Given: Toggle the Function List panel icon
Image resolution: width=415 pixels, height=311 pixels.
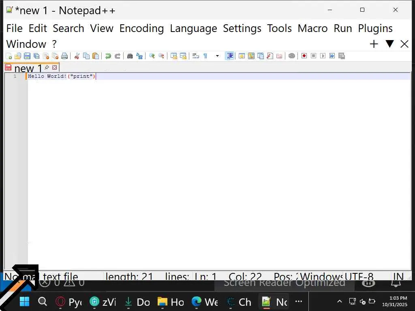Looking at the screenshot, I should tap(270, 56).
